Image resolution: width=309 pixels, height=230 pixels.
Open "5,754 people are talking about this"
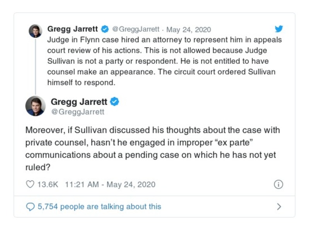tap(99, 207)
